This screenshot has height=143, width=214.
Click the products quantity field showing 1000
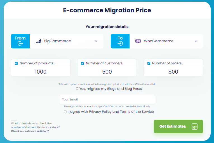click(41, 72)
